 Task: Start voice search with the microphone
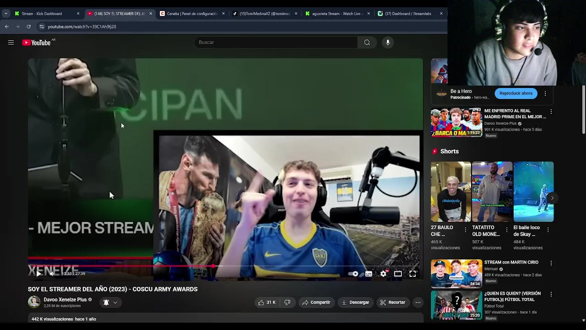tap(388, 43)
